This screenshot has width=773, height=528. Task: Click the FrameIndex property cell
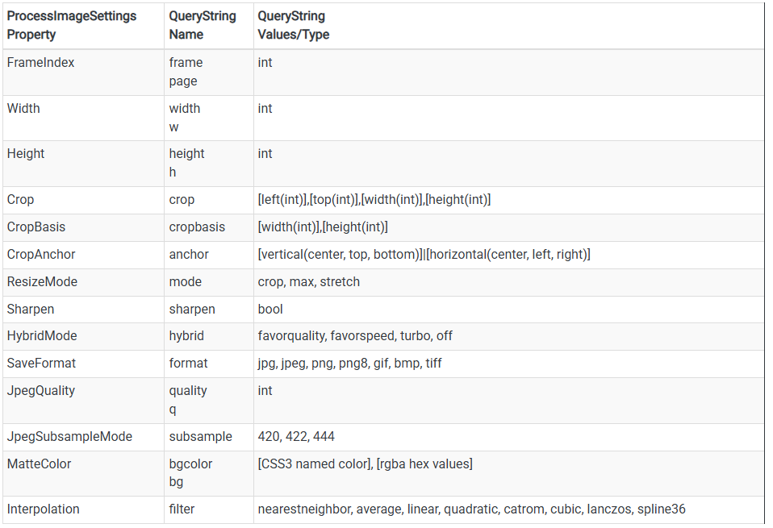click(x=40, y=63)
